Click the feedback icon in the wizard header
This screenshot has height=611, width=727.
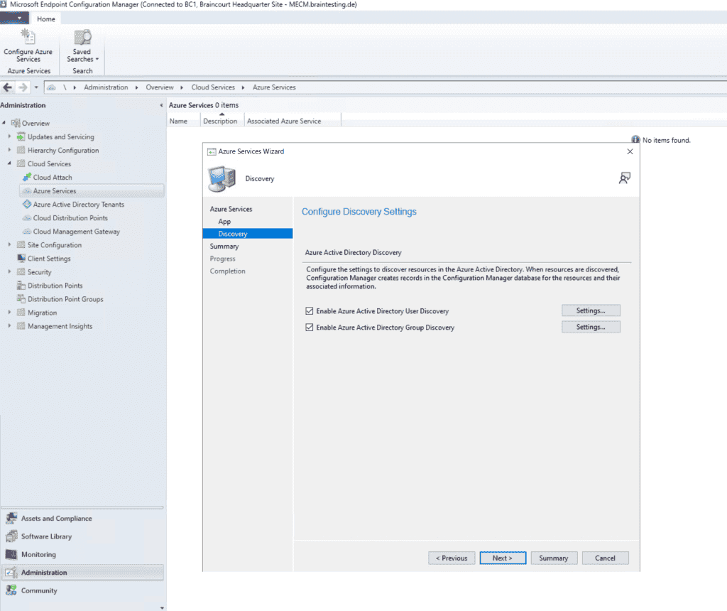(x=624, y=178)
